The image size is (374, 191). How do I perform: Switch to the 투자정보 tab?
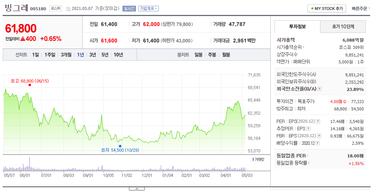click(x=297, y=26)
